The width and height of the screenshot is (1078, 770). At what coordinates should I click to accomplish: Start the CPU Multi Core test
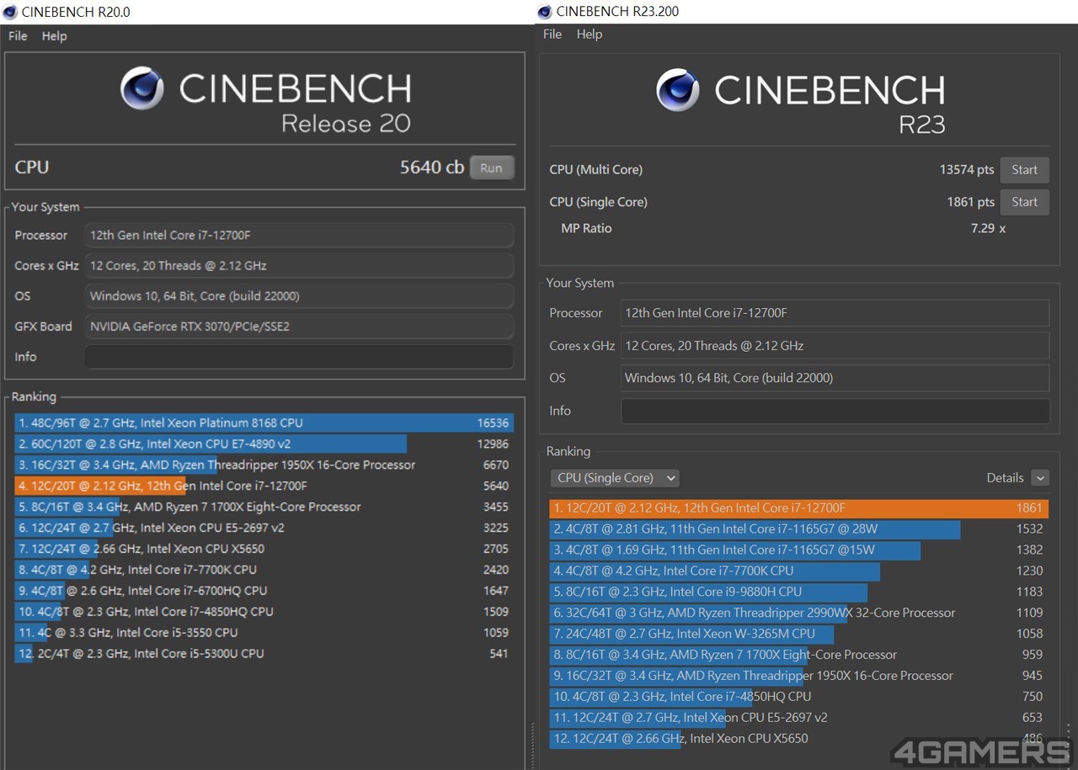coord(1024,170)
